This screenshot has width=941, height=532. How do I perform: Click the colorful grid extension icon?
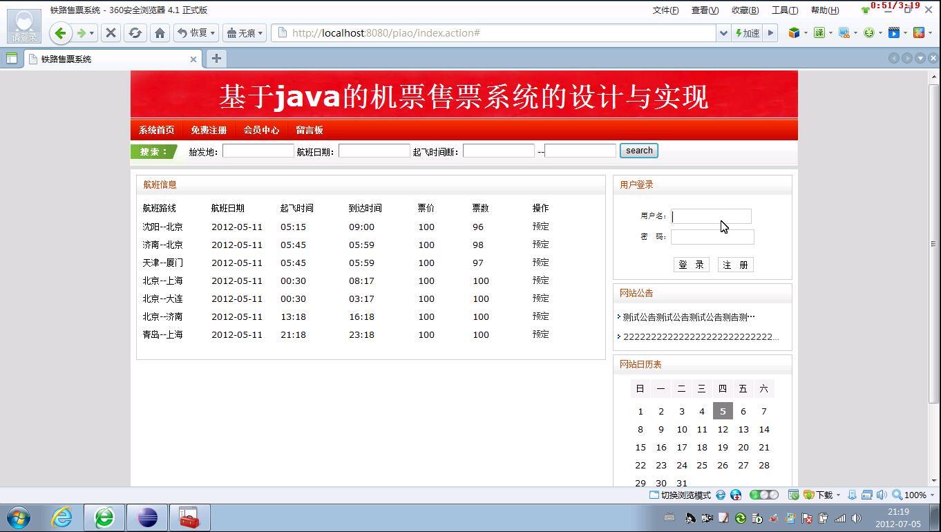(x=918, y=32)
